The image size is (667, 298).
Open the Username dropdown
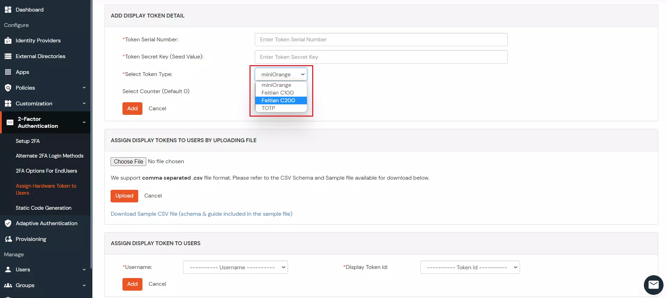235,267
